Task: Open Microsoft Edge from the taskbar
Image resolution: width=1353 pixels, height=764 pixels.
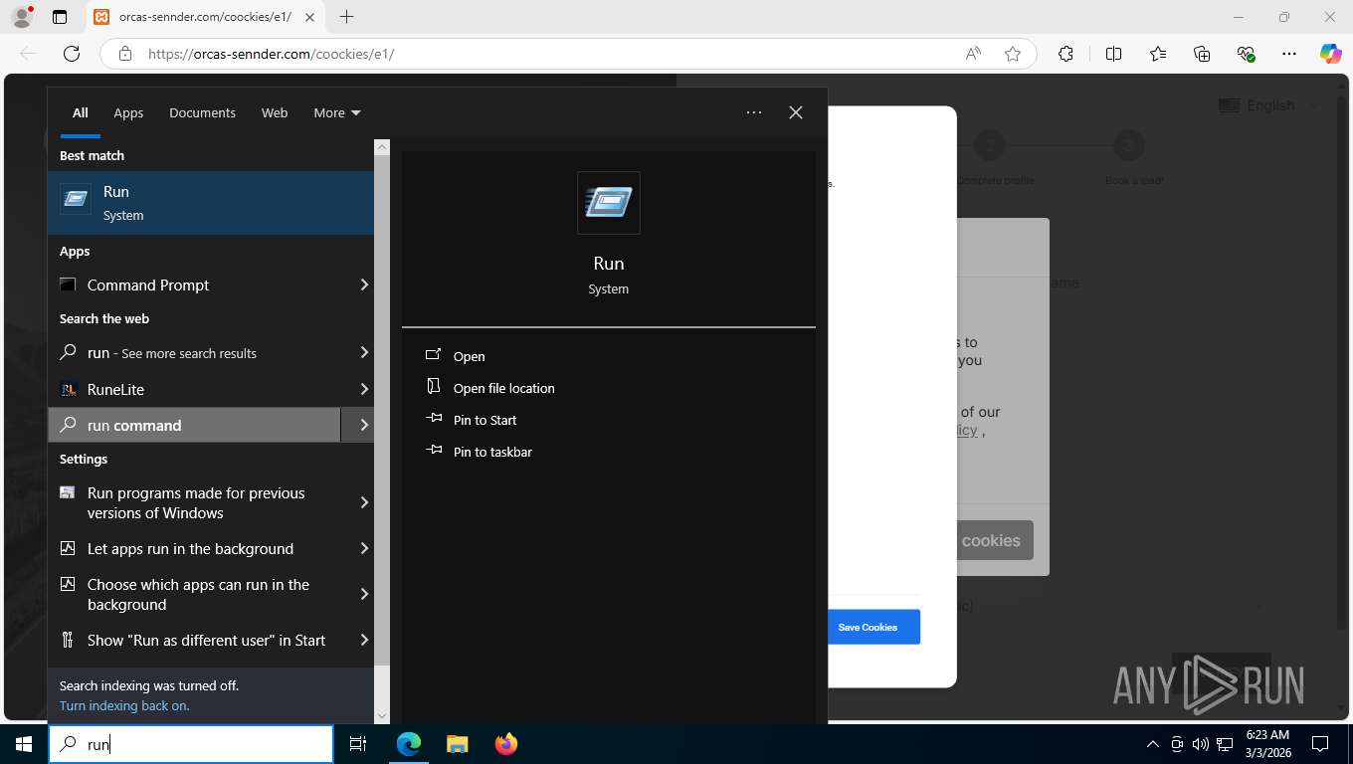Action: 409,743
